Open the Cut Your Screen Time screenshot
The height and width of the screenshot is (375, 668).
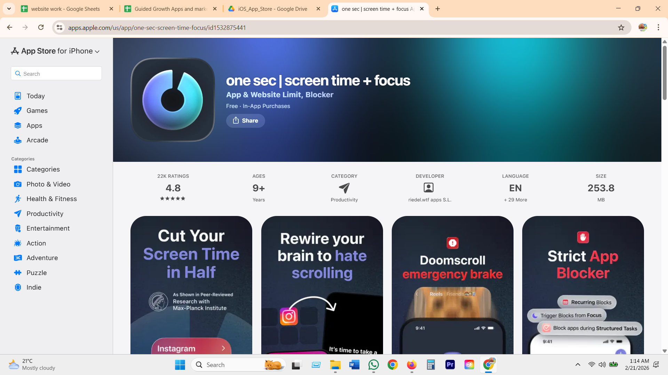click(191, 285)
